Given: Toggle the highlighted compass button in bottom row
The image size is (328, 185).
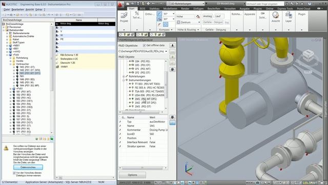Looking at the screenshot, I should [166, 25].
